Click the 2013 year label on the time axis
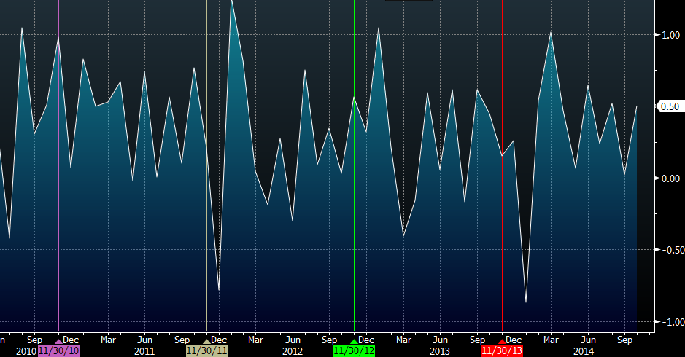685x357 pixels. [x=440, y=350]
